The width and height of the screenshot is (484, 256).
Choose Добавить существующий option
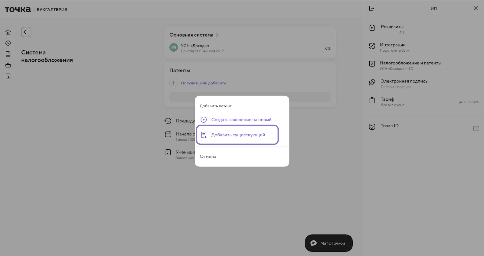pyautogui.click(x=238, y=135)
